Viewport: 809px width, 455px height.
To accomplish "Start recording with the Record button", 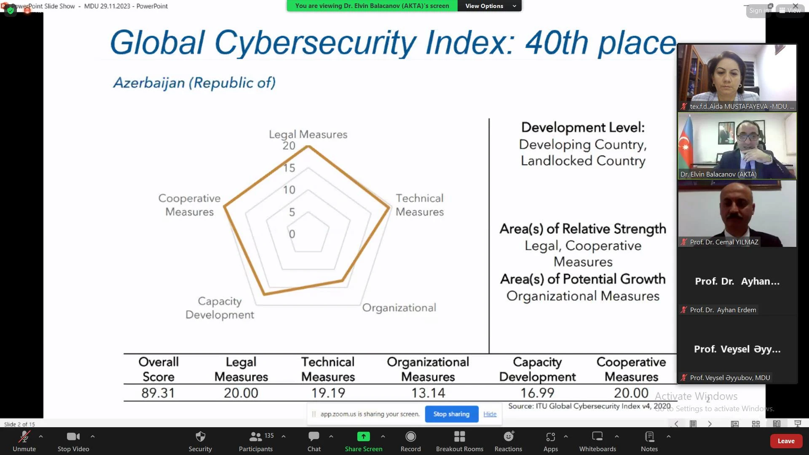I will tap(411, 441).
